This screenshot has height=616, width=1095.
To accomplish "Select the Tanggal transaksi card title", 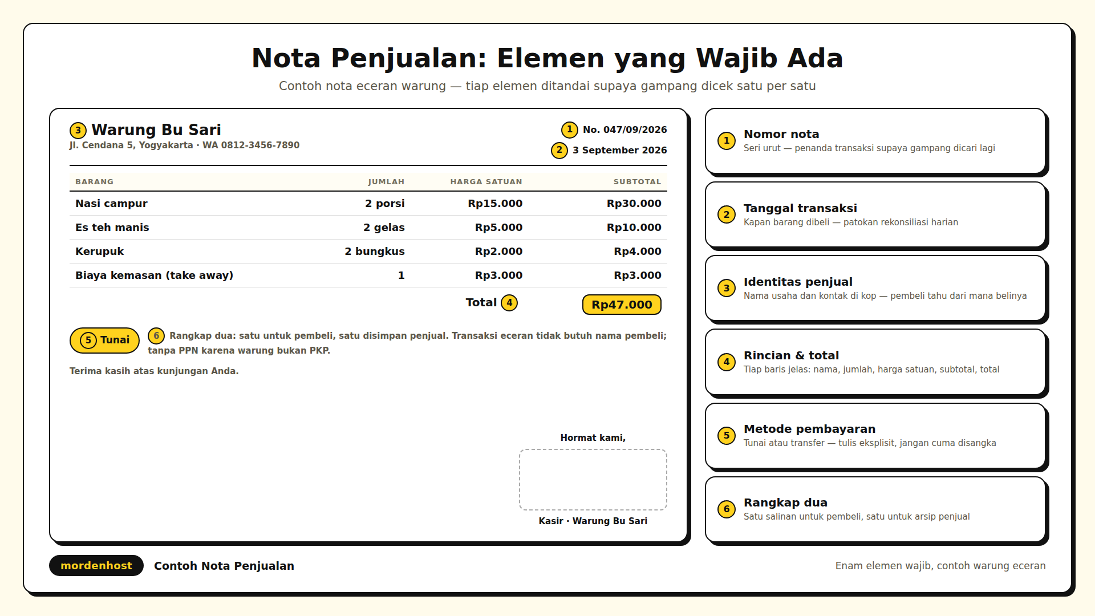I will coord(800,208).
